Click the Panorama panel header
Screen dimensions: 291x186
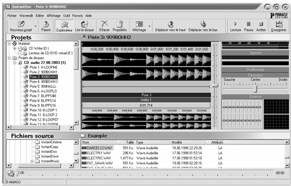point(255,75)
